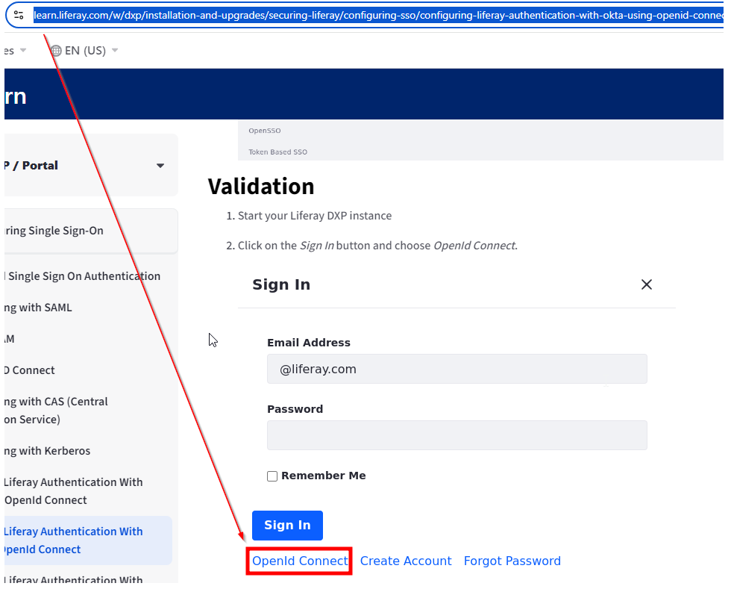This screenshot has height=592, width=731.
Task: Click the Email Address input field
Action: coord(457,369)
